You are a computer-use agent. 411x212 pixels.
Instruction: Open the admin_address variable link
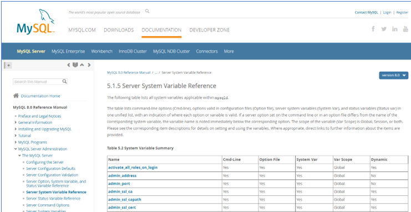[x=123, y=175]
